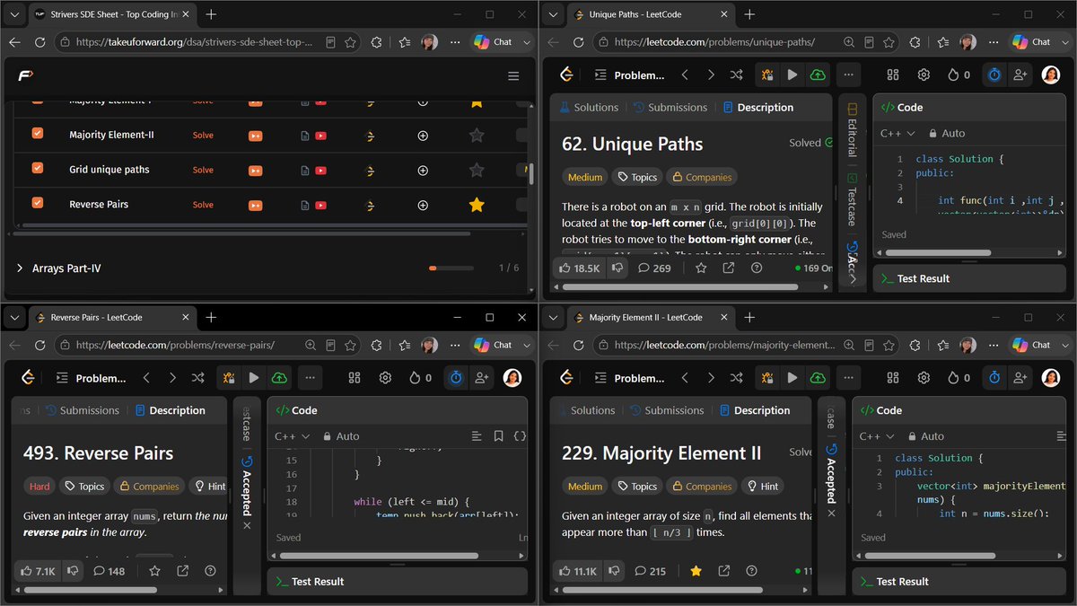Open Copilot Chat dropdown arrow in Unique Paths window

[1065, 42]
